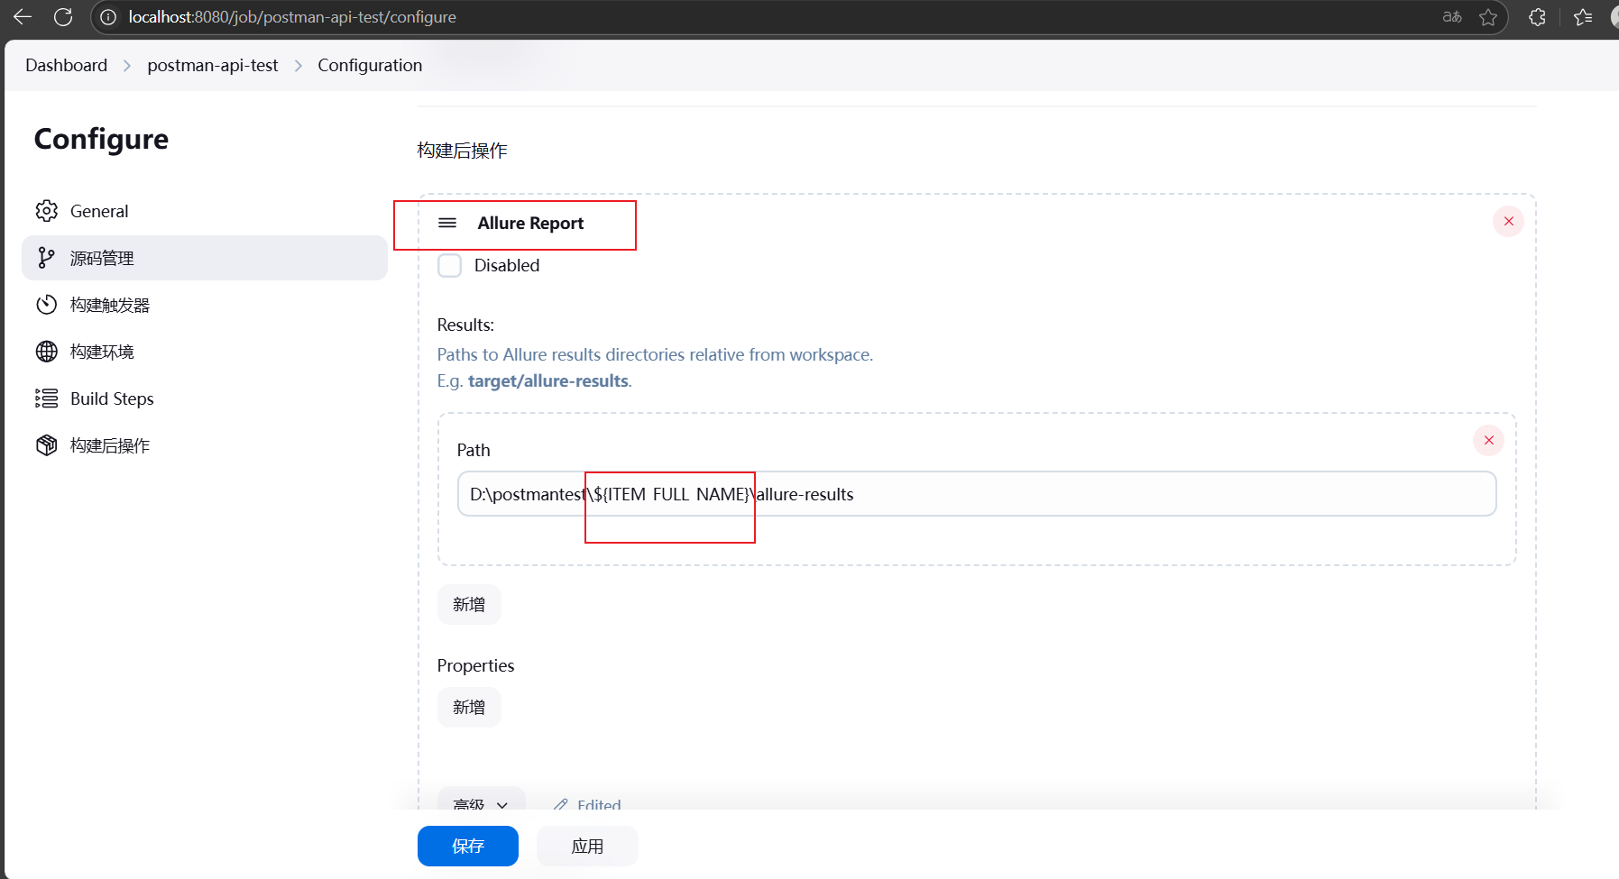Click the Build Steps list icon
Image resolution: width=1619 pixels, height=879 pixels.
click(x=47, y=398)
